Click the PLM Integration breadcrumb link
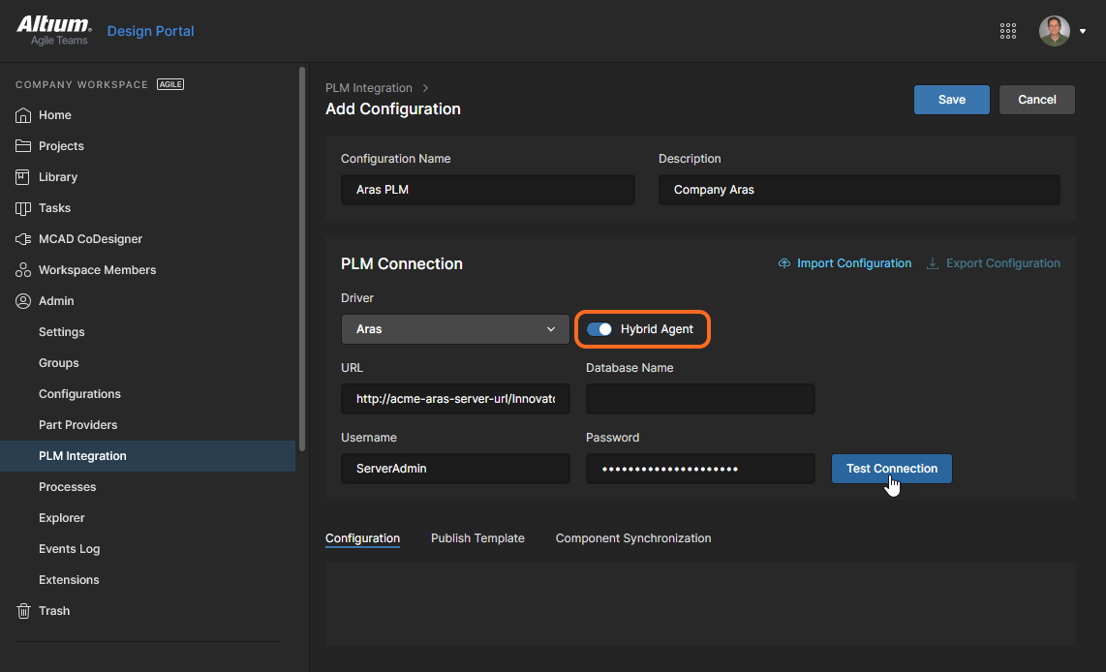 point(369,88)
